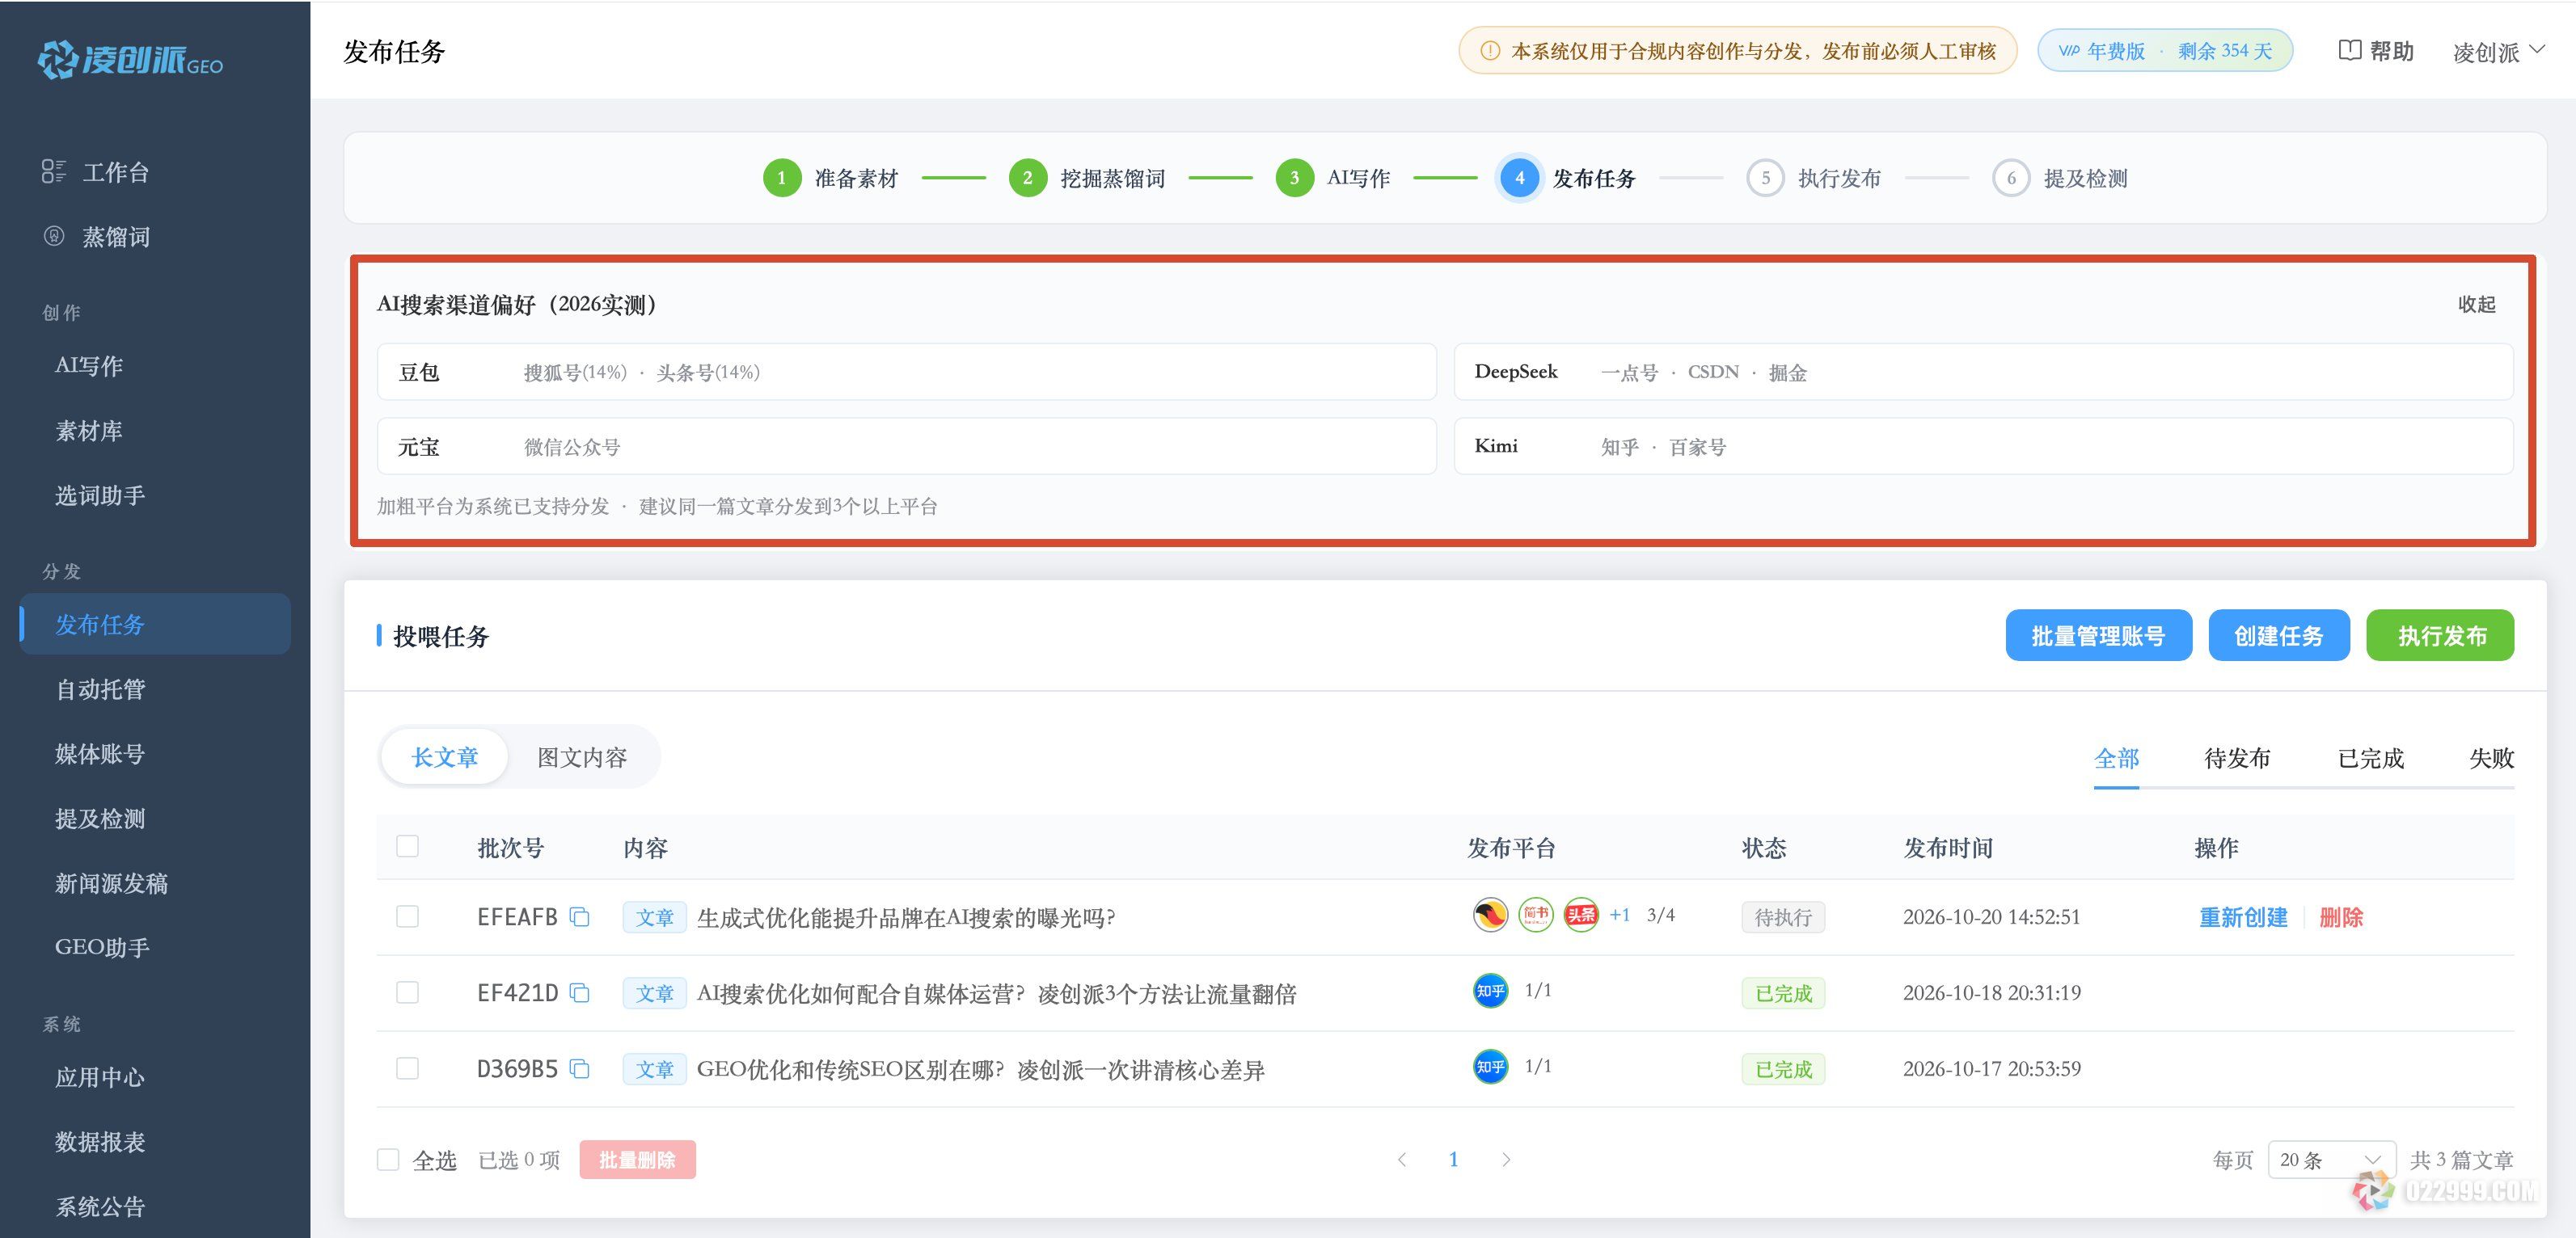Collapse the AI搜索渠道偏好 panel with 收起
This screenshot has height=1238, width=2576.
(x=2477, y=304)
